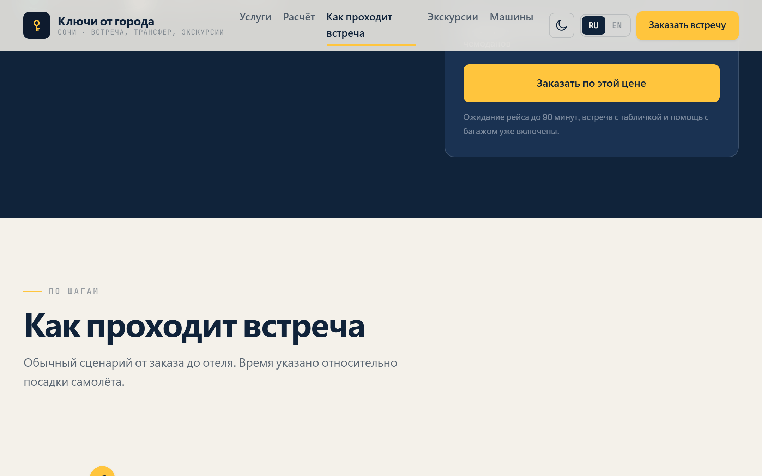
Task: Toggle dark mode with moon icon
Action: (x=561, y=25)
